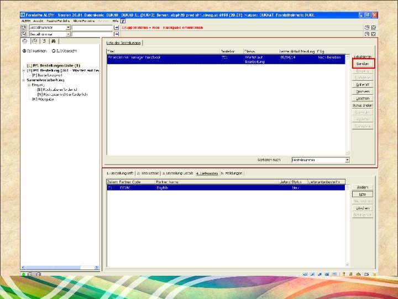Collapse the Sammelverarbeitung tree node
Screen dimensions: 398x299
[x=24, y=80]
